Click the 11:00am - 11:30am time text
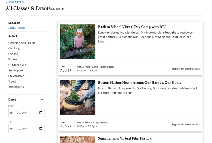Viewport: 212px width, 143px height. [x=87, y=71]
